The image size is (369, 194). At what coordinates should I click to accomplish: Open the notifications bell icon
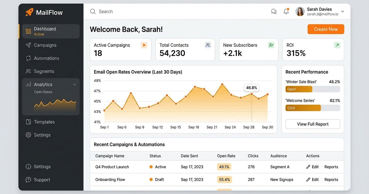point(286,11)
